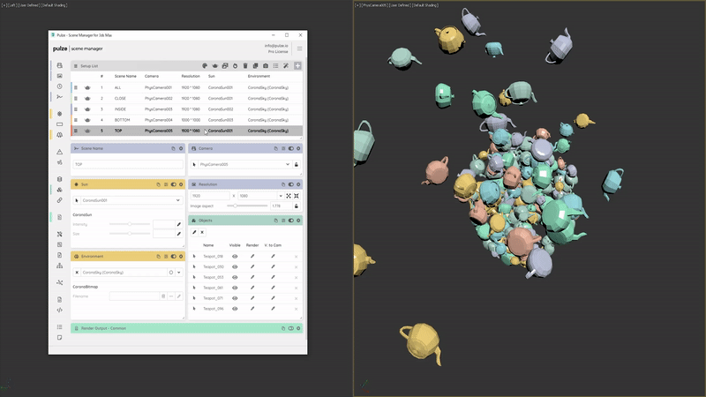Click the camera snapshot icon in Setup List toolbar

tap(266, 65)
